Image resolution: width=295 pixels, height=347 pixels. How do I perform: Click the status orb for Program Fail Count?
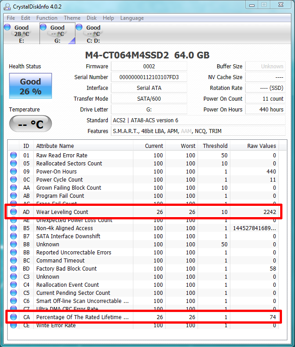click(x=13, y=196)
